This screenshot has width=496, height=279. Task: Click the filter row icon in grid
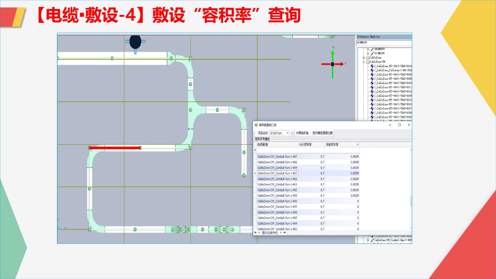click(x=255, y=150)
